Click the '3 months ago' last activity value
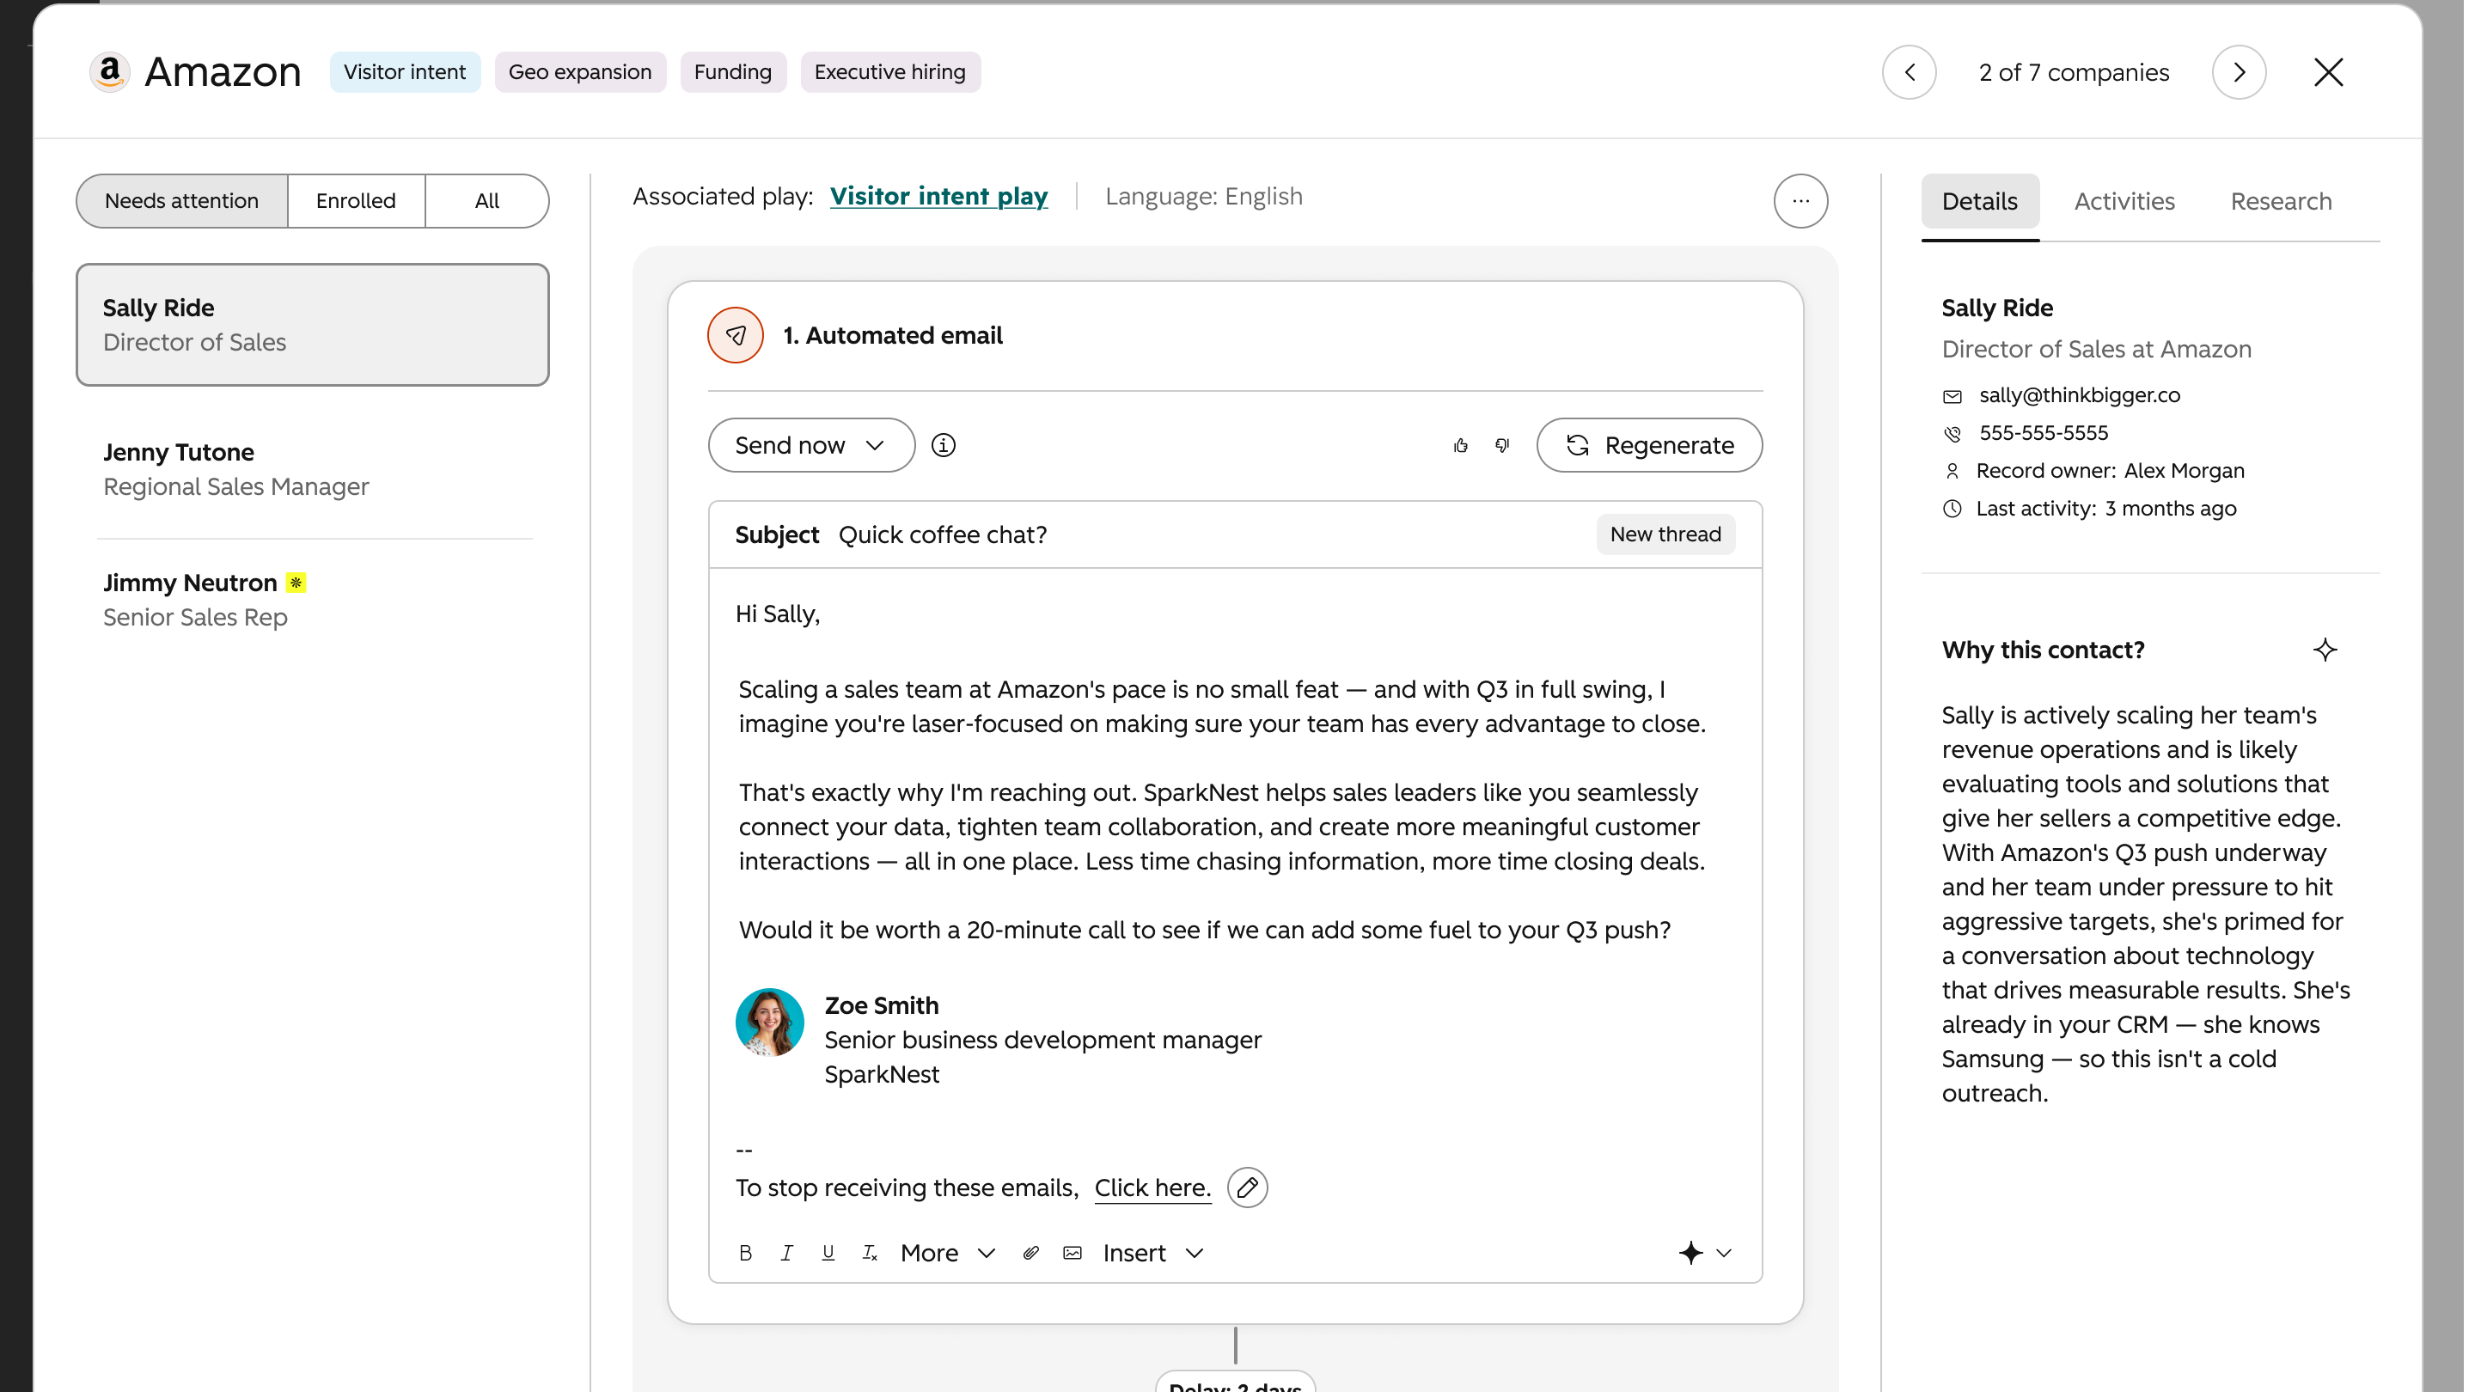The height and width of the screenshot is (1392, 2475). tap(2171, 508)
